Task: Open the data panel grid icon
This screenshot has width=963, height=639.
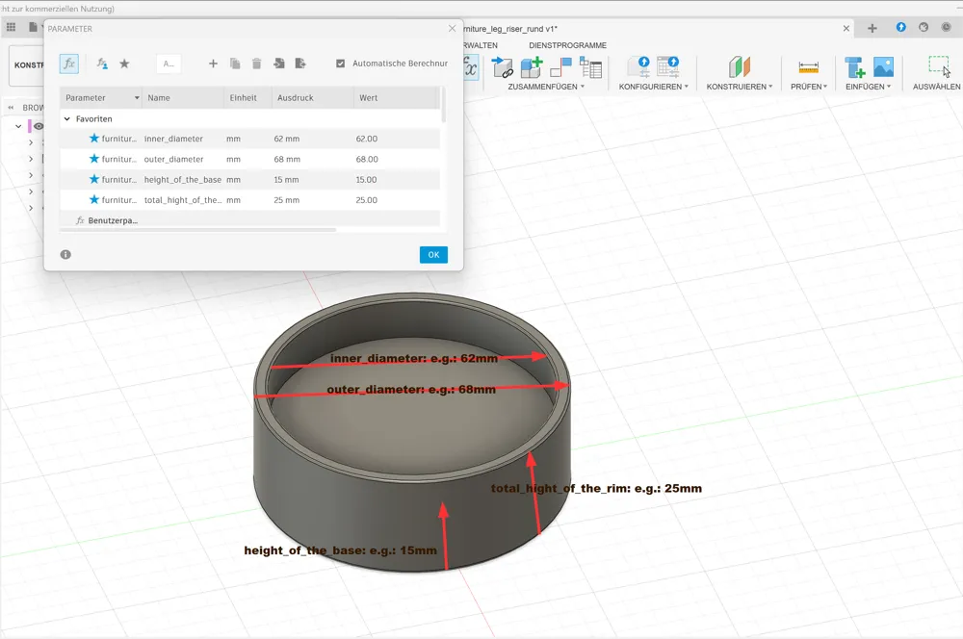Action: (11, 27)
